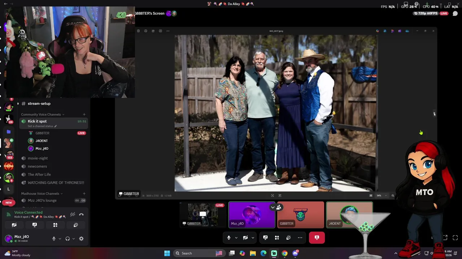Open server icon labeled L

coord(9,189)
